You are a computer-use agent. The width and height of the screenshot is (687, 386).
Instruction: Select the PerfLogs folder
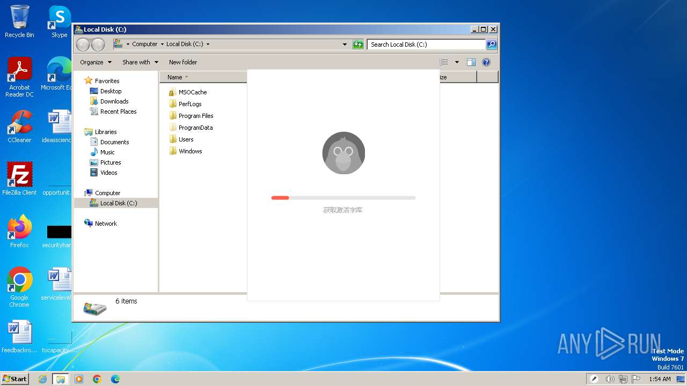(186, 104)
